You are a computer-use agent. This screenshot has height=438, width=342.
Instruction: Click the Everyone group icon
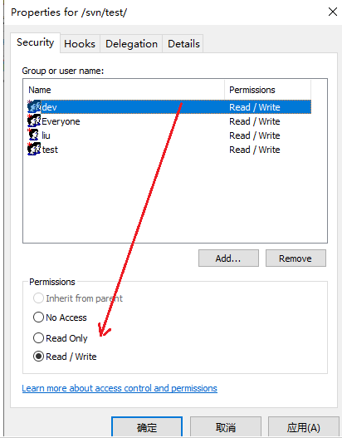click(x=34, y=121)
